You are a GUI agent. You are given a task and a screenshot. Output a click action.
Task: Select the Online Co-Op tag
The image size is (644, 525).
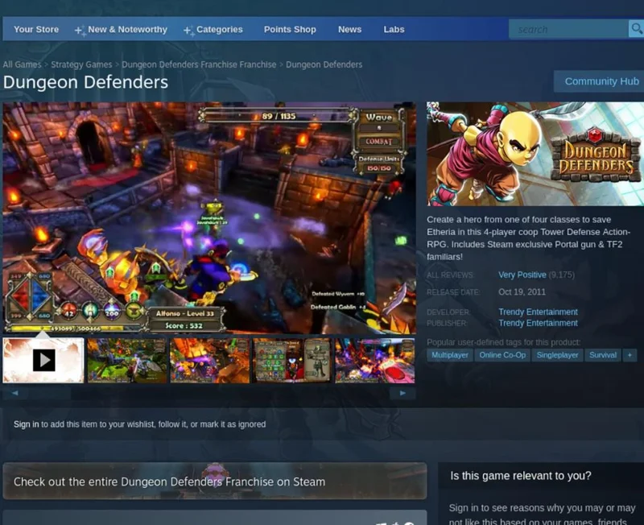(502, 355)
